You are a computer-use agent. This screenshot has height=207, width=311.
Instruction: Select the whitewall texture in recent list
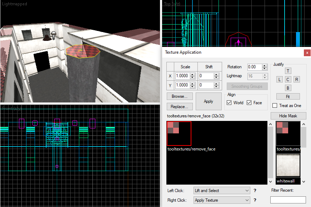(x=288, y=166)
